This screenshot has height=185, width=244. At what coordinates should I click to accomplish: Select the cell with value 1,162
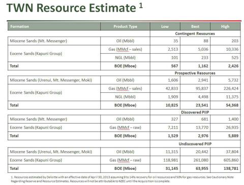195,66
